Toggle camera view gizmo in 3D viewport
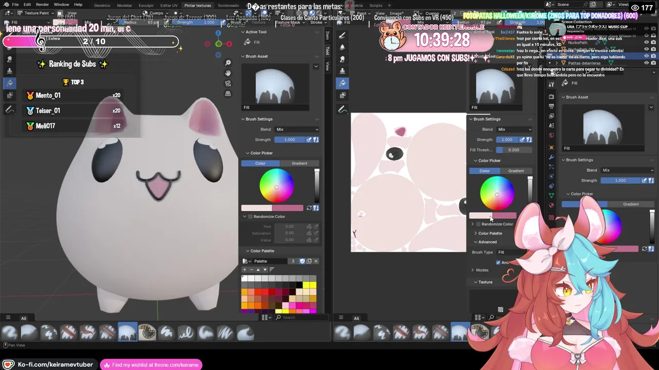The height and width of the screenshot is (370, 659). 228,83
